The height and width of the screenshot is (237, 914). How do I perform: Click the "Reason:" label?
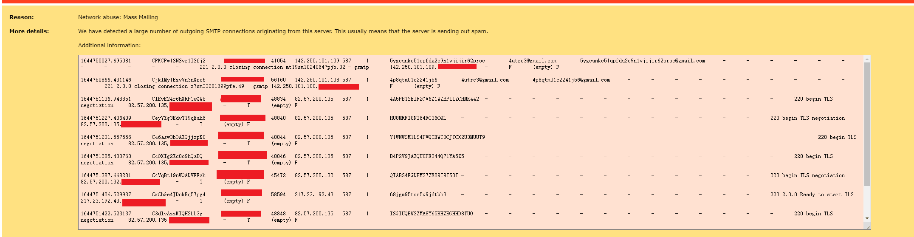(x=22, y=17)
